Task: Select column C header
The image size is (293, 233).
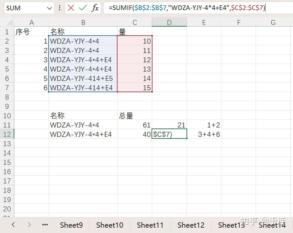Action: (135, 22)
